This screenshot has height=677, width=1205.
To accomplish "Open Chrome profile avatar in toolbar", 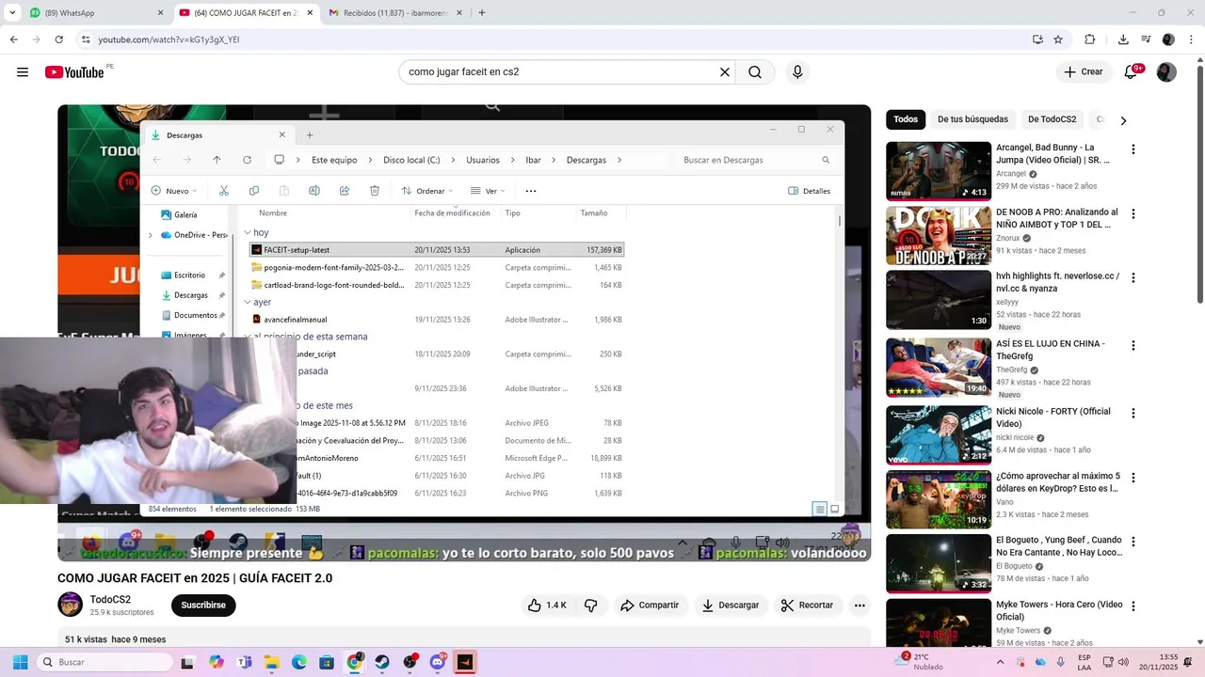I will point(1168,39).
